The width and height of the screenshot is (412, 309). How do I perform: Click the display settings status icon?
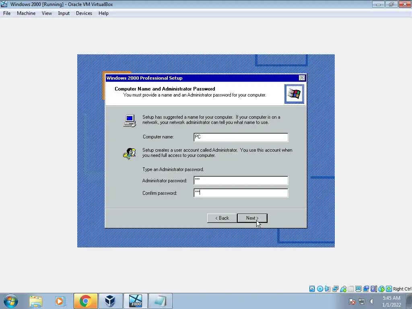358,289
